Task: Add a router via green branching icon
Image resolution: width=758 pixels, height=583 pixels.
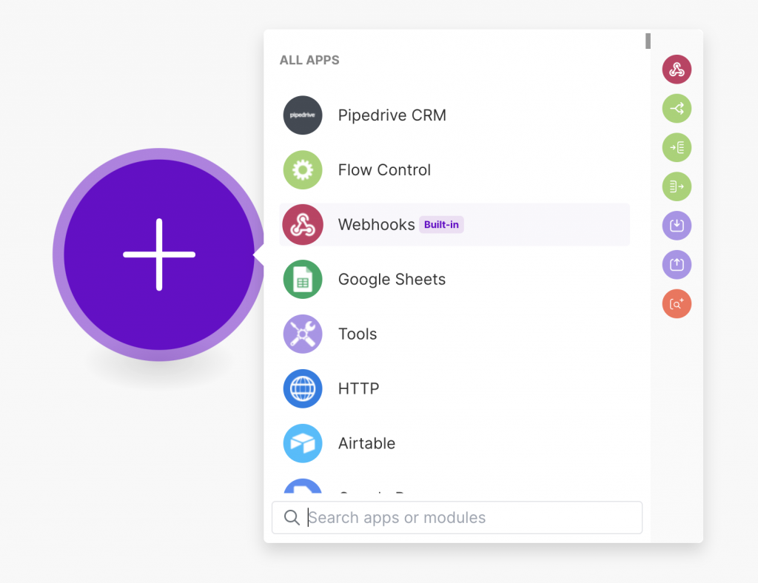Action: (x=677, y=109)
